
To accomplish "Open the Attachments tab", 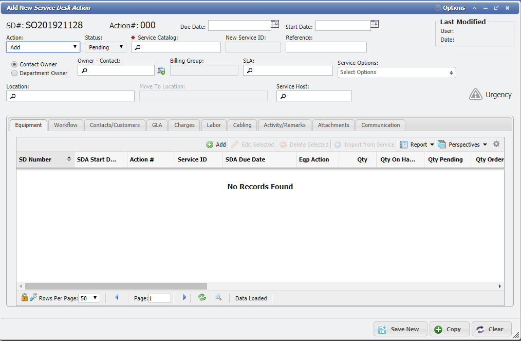I will pos(333,125).
